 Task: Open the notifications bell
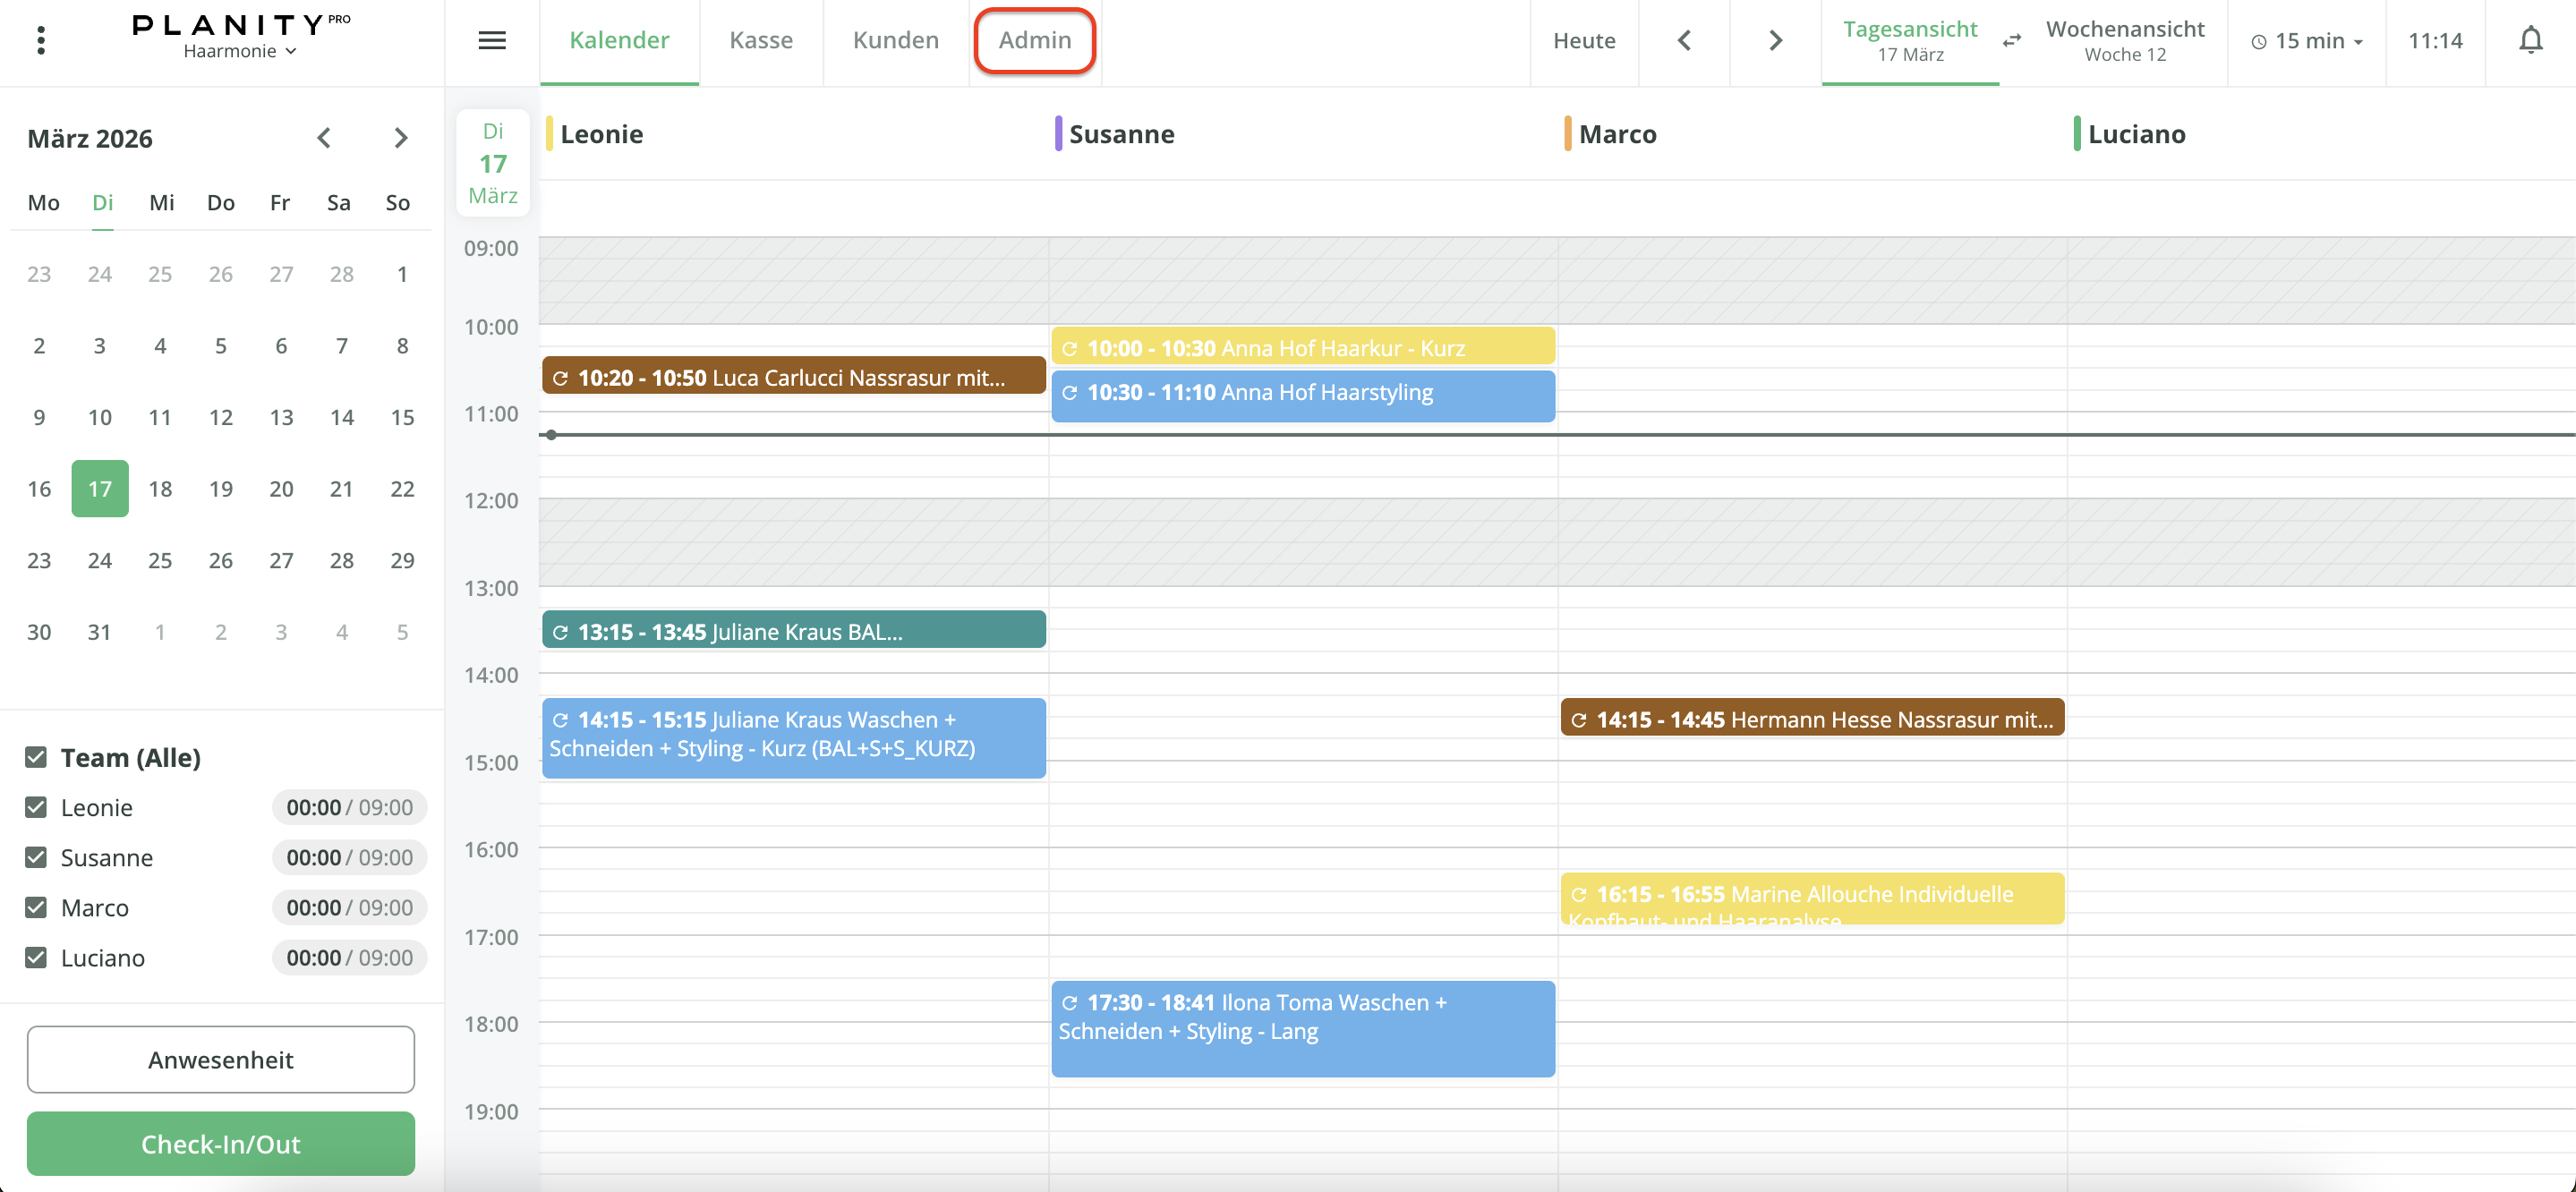[x=2530, y=40]
